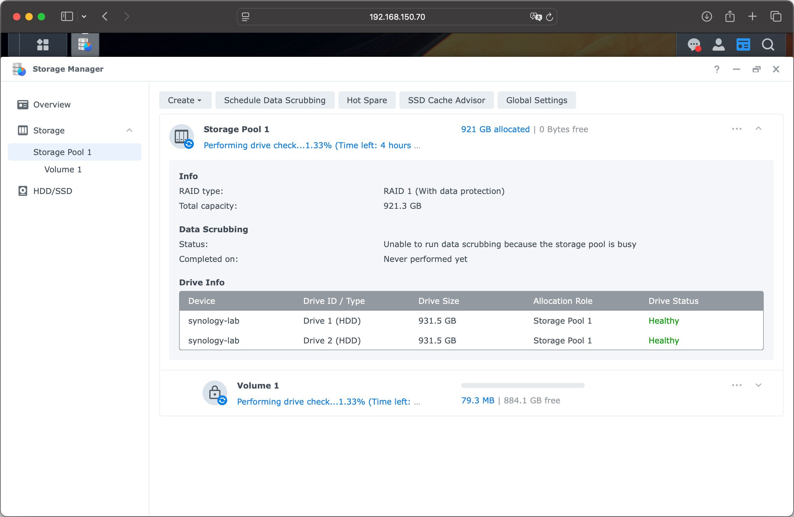
Task: Select Volume 1 in the sidebar tree
Action: pos(63,170)
